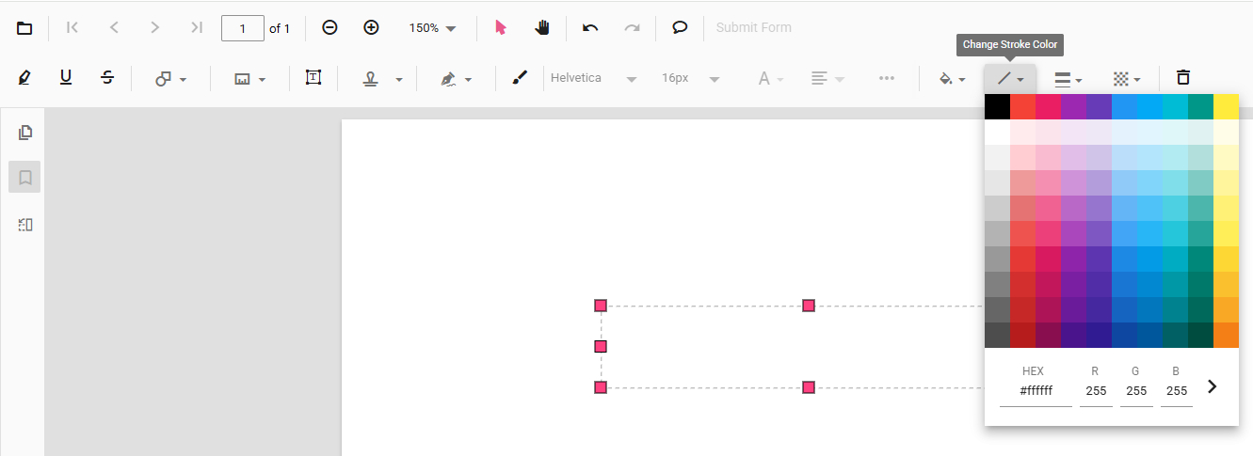This screenshot has width=1253, height=456.
Task: Add a comment via speech bubble
Action: 680,27
